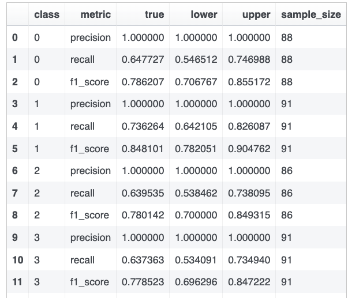The height and width of the screenshot is (298, 348).
Task: Click the 'metric' column header
Action: click(95, 14)
